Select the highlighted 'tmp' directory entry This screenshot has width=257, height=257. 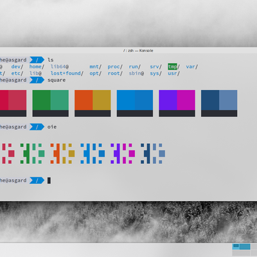173,67
